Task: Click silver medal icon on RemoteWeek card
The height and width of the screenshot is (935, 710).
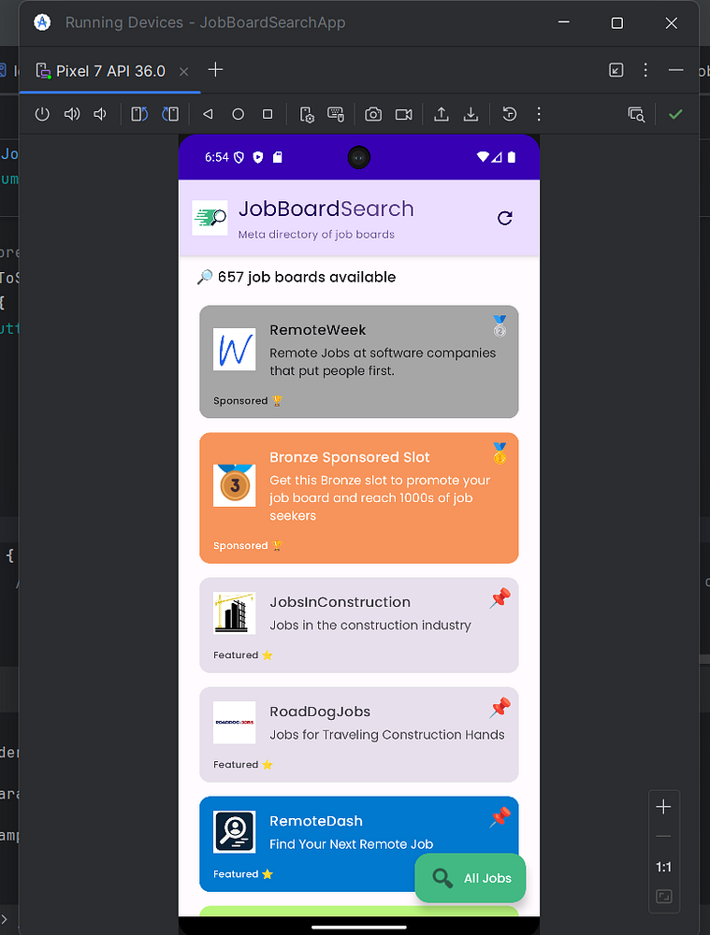Action: click(x=500, y=326)
